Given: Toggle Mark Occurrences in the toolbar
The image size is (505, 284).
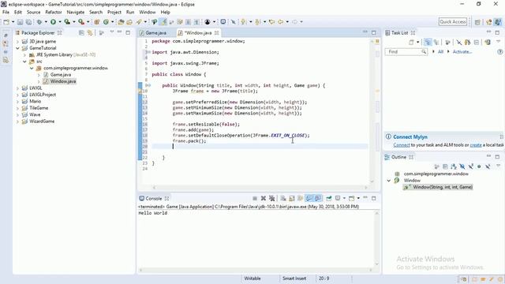Looking at the screenshot, I should (x=163, y=22).
